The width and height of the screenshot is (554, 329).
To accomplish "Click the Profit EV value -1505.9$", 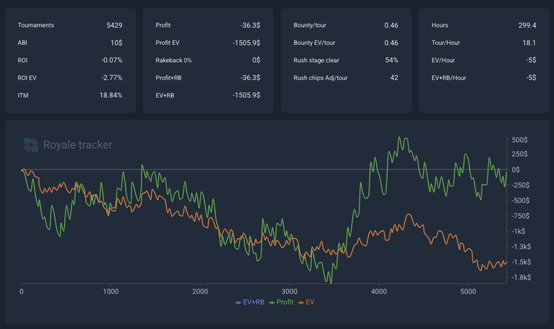I will click(x=246, y=43).
